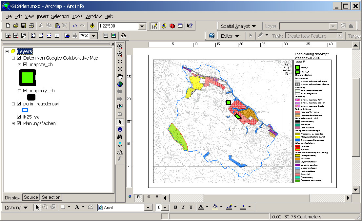The width and height of the screenshot is (362, 221).
Task: Open the Editor Toolbar icon
Action: (153, 26)
